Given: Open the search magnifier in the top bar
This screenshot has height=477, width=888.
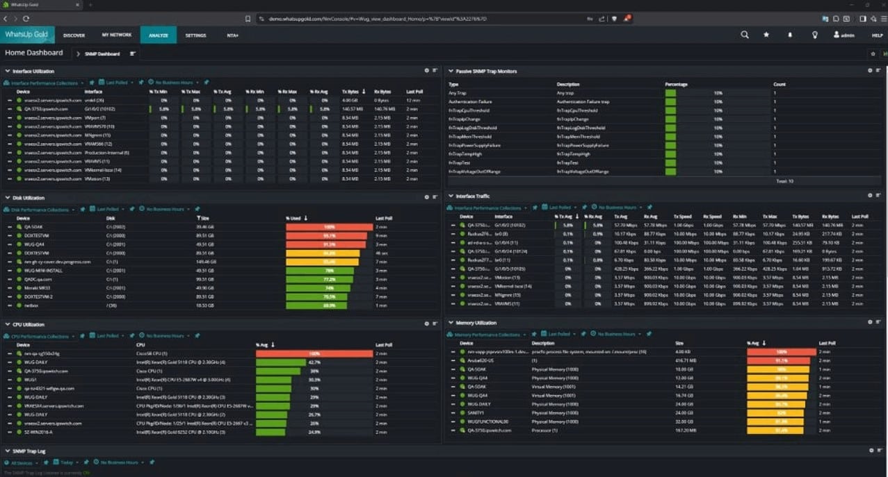Looking at the screenshot, I should [745, 35].
